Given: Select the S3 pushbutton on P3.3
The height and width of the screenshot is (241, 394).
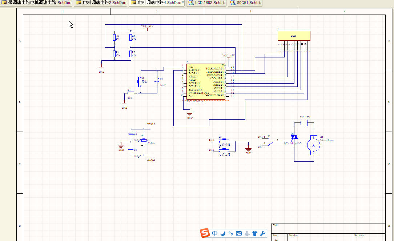Looking at the screenshot, I should [224, 140].
